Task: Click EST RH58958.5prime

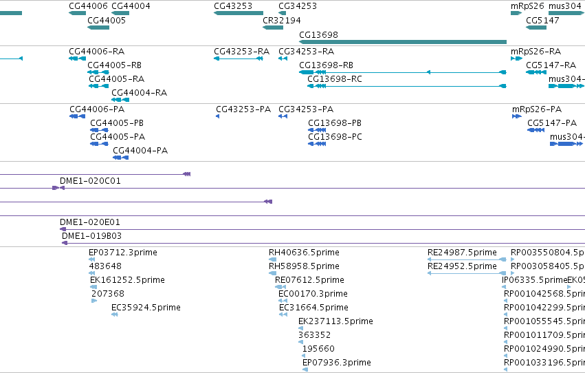Action: [x=304, y=266]
